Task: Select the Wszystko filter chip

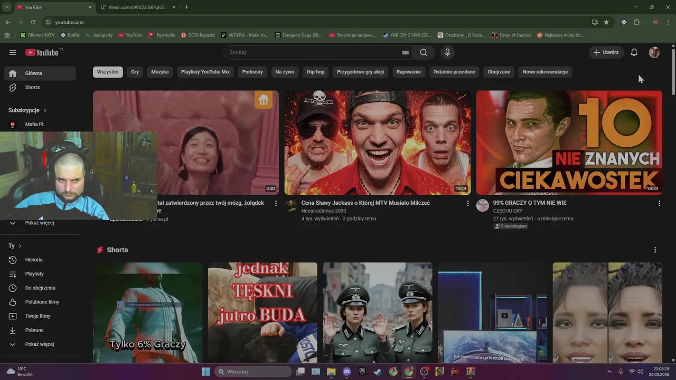Action: [x=108, y=72]
